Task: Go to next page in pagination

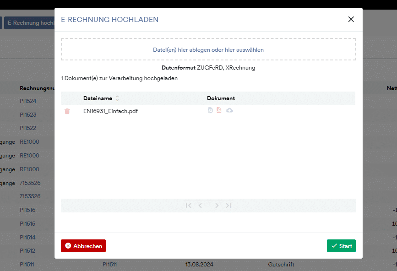Action: pos(217,206)
